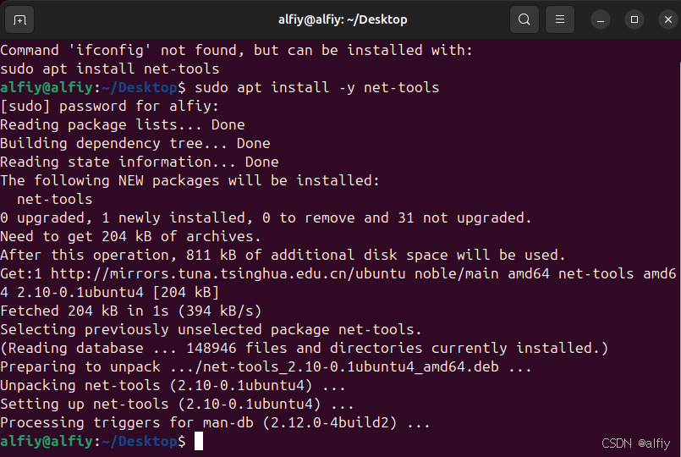681x457 pixels.
Task: Click the 'sudo apt install -y net-tools' command
Action: (317, 88)
